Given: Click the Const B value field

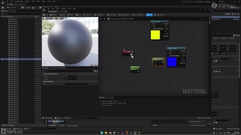Looking at the screenshot, I should point(71,79).
